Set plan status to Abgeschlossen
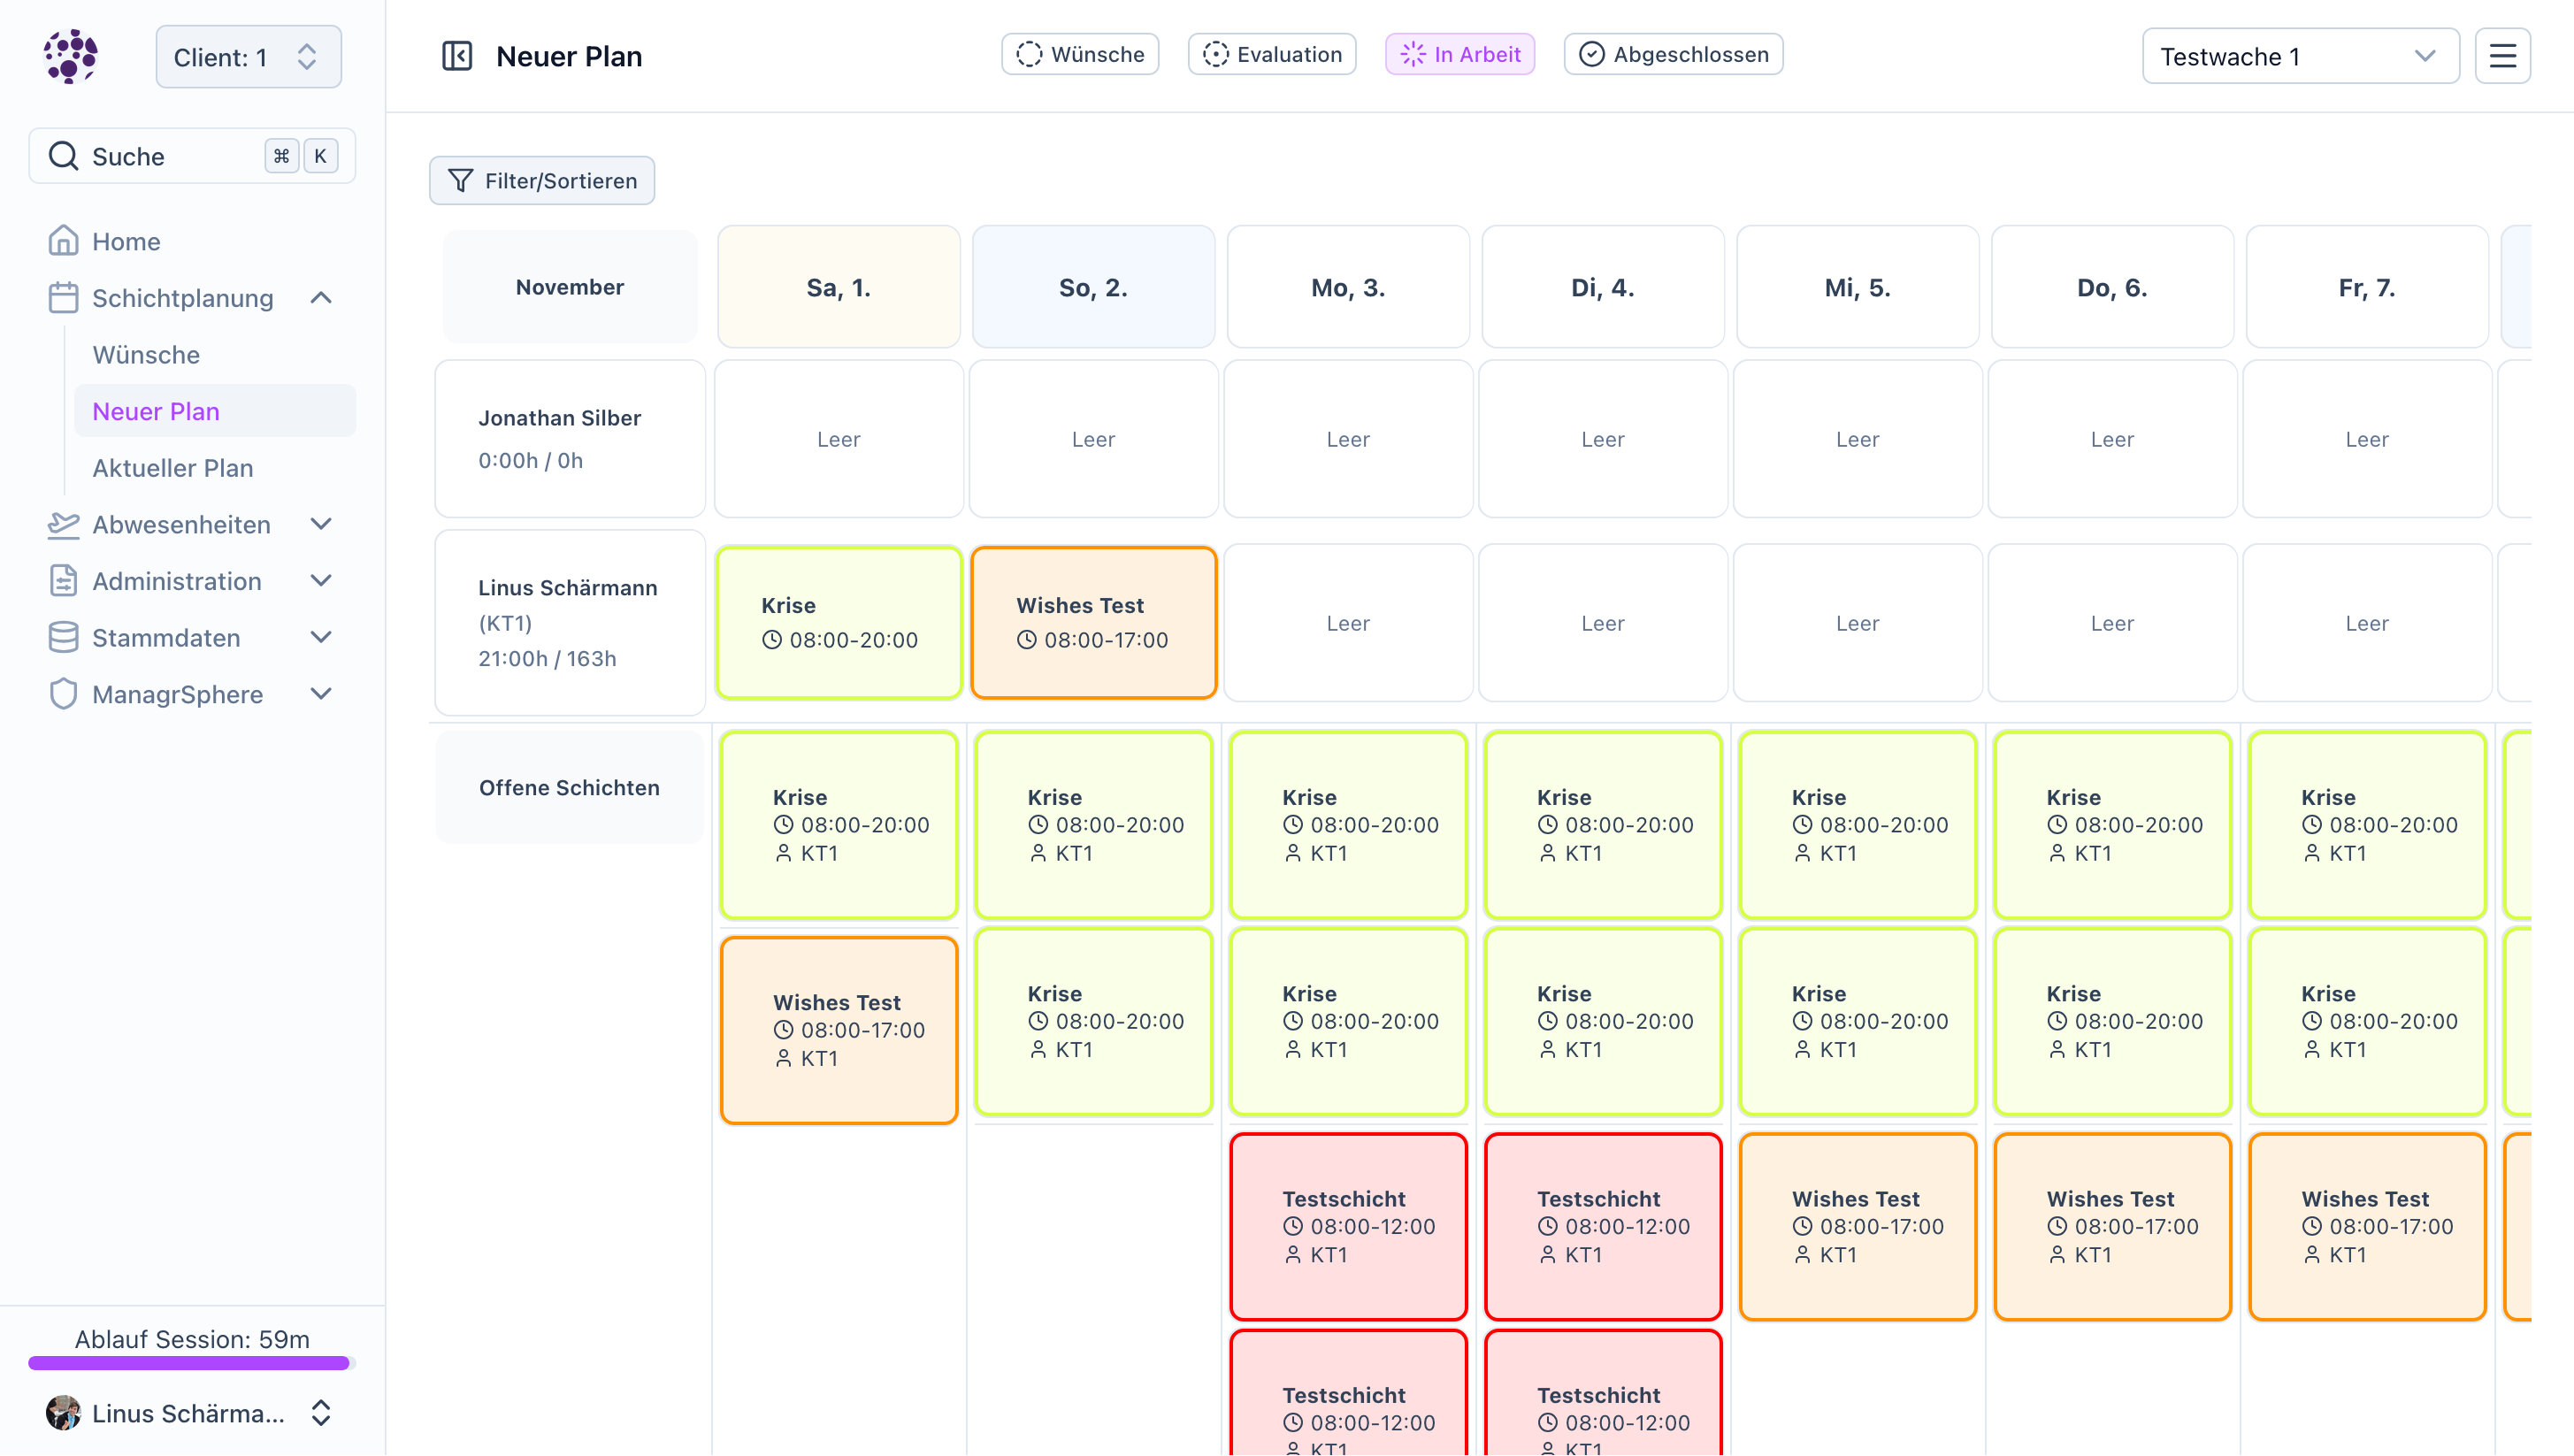 click(1673, 54)
